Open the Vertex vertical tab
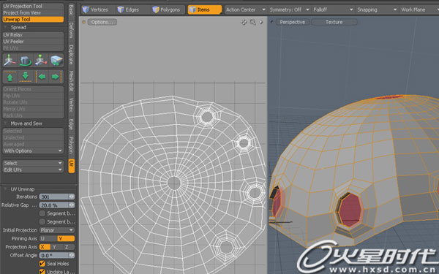 72,105
